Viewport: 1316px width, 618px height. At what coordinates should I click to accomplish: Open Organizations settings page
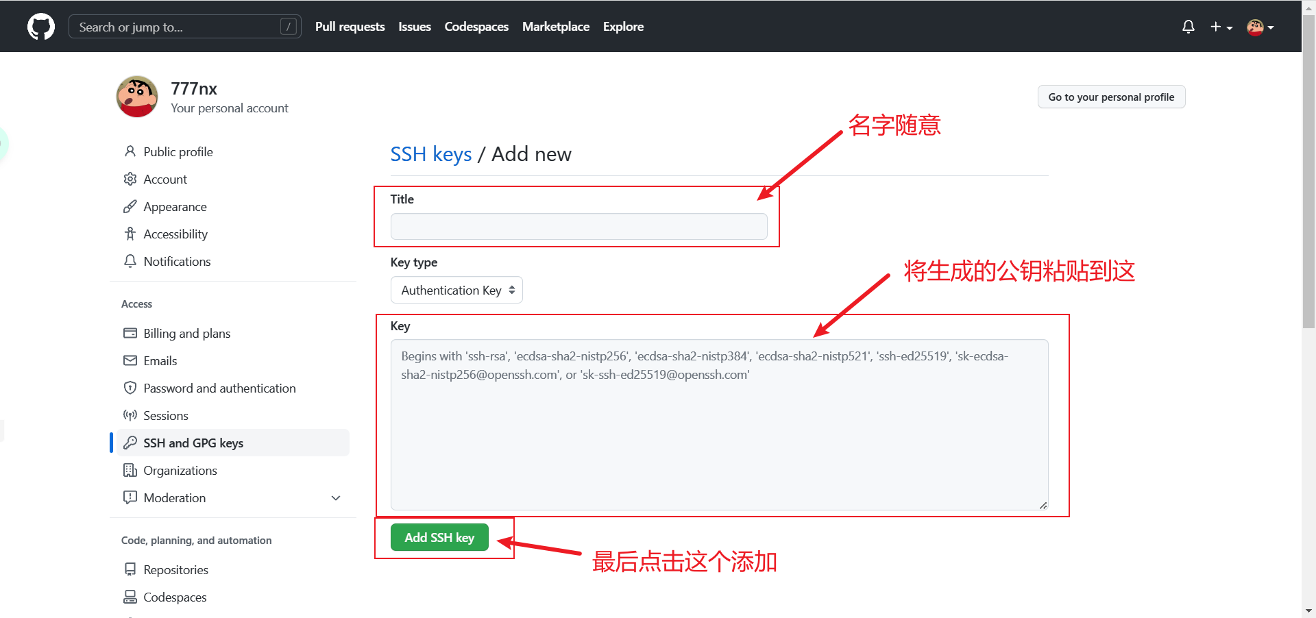tap(180, 470)
